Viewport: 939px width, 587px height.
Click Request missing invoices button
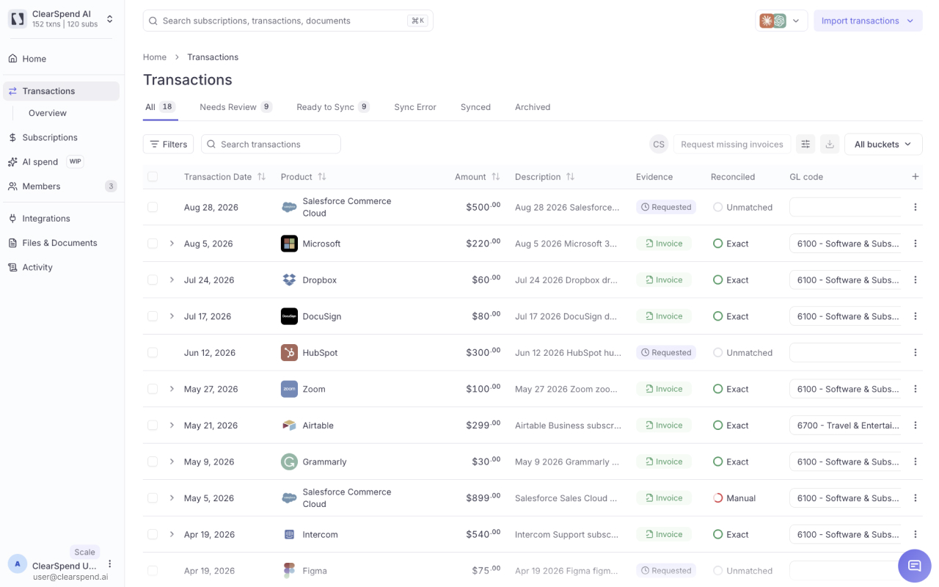pyautogui.click(x=731, y=145)
